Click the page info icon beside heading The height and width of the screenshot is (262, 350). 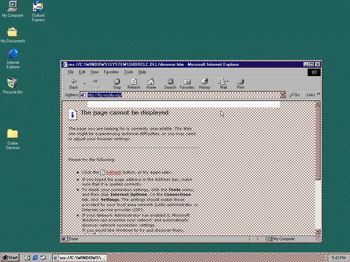coord(72,115)
